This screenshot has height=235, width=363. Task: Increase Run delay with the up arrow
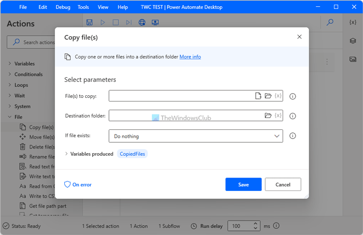[255, 224]
